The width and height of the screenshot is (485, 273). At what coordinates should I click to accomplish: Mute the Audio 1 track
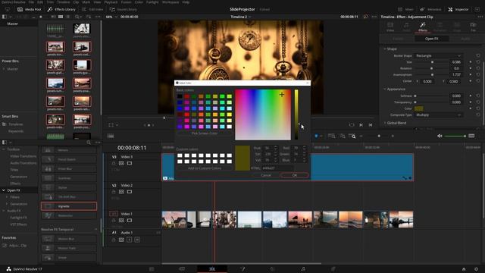[137, 240]
